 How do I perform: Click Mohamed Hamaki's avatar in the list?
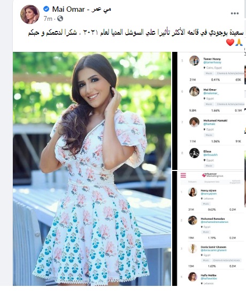(194, 122)
